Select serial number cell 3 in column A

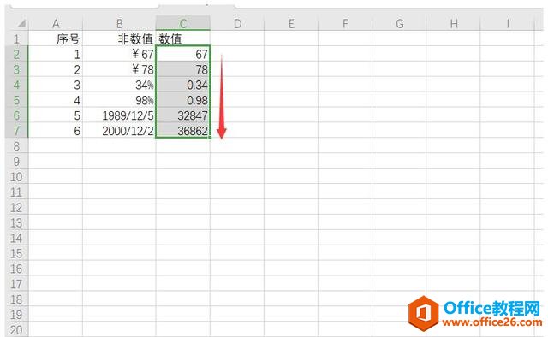[56, 85]
